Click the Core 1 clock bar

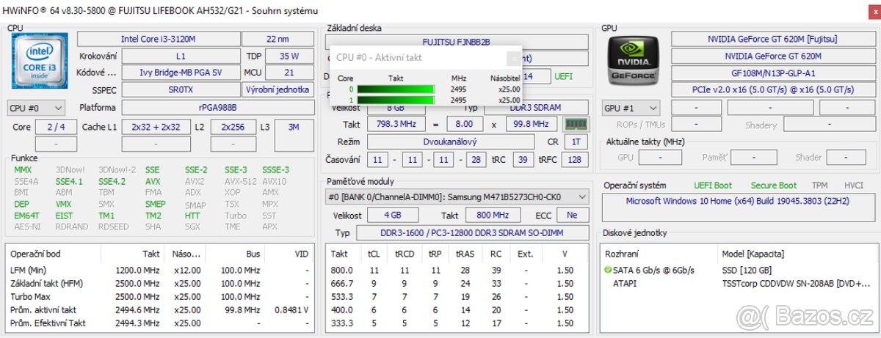(x=396, y=100)
